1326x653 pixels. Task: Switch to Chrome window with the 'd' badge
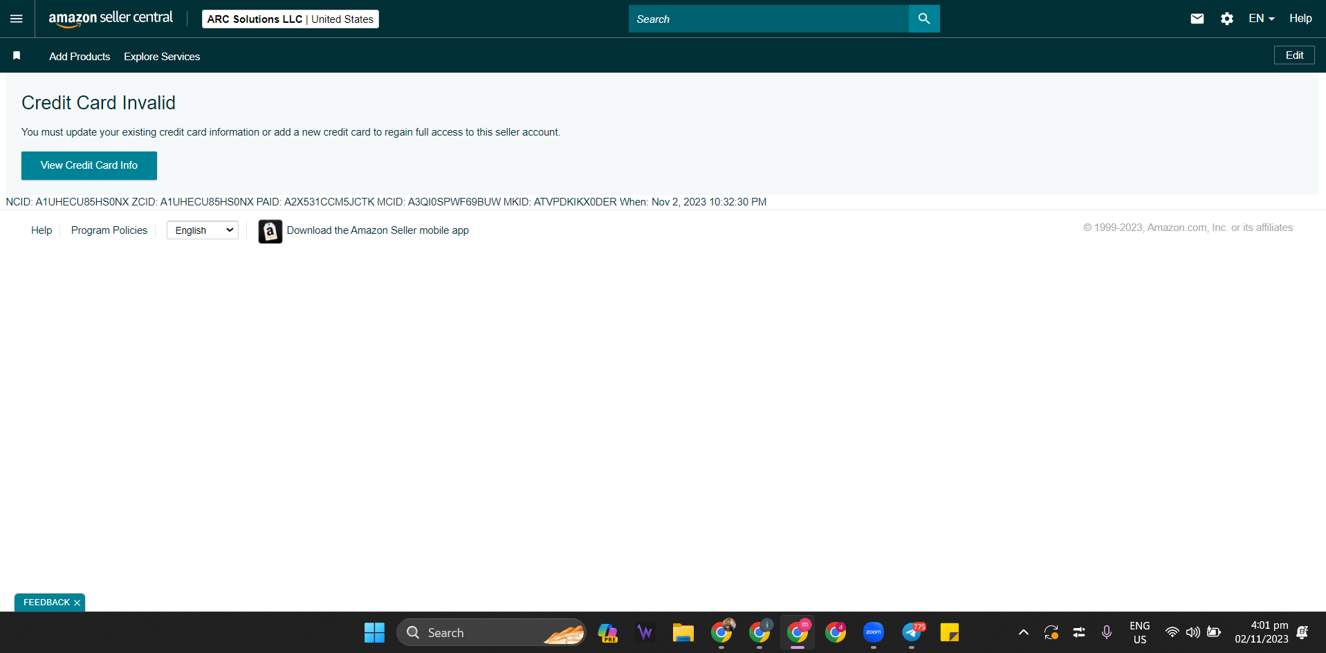coord(836,632)
